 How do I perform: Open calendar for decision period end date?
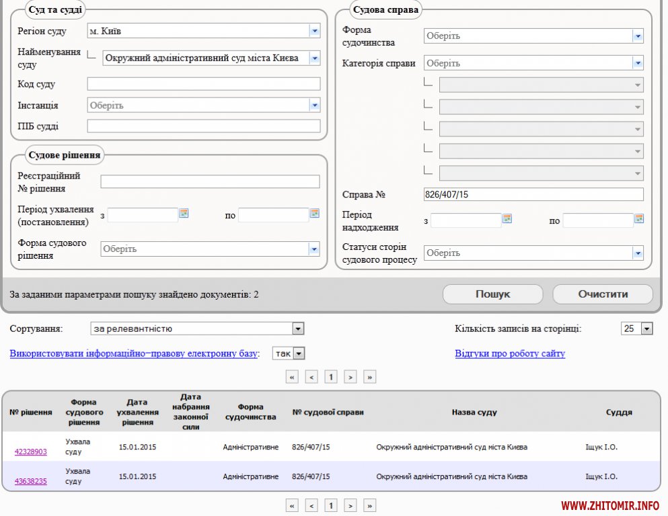pos(314,214)
